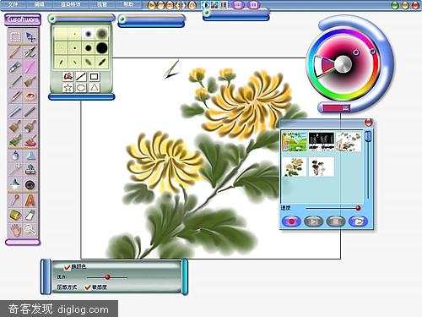This screenshot has height=317, width=422.
Task: Adjust the 速度 speed slider knob
Action: pos(358,208)
